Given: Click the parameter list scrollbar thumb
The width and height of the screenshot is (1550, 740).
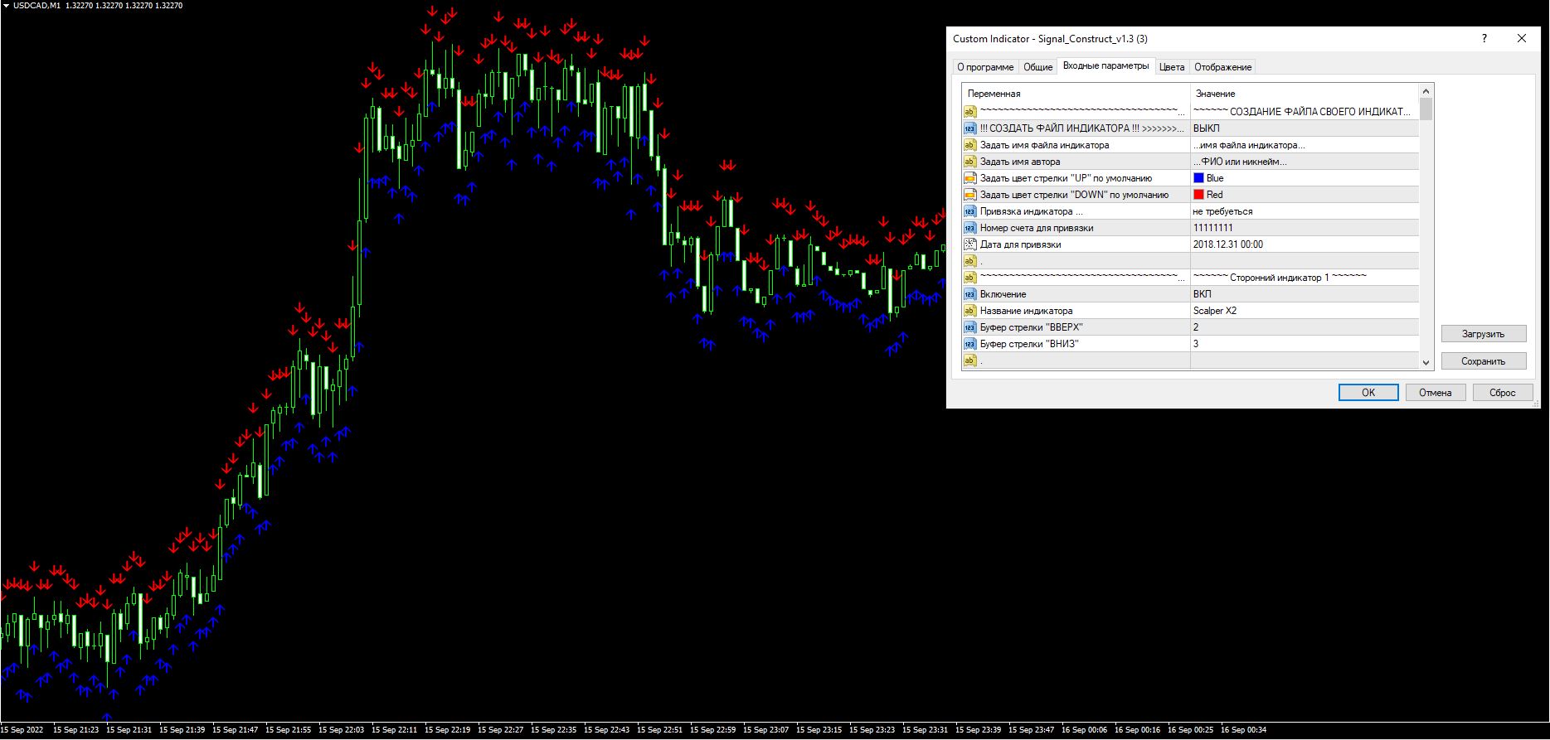Looking at the screenshot, I should pos(1426,109).
